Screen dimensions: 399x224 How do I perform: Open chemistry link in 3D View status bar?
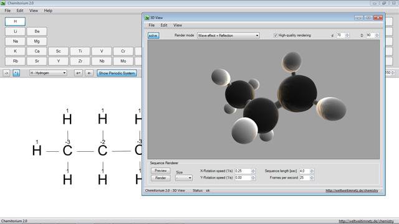(x=352, y=190)
